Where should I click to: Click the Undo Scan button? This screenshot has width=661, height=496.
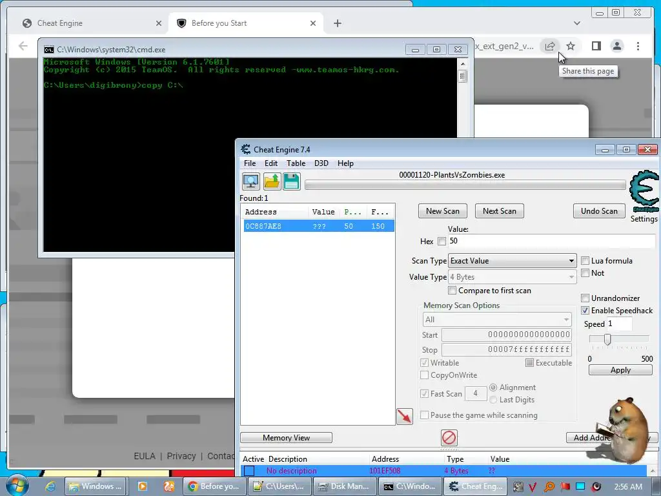(599, 211)
